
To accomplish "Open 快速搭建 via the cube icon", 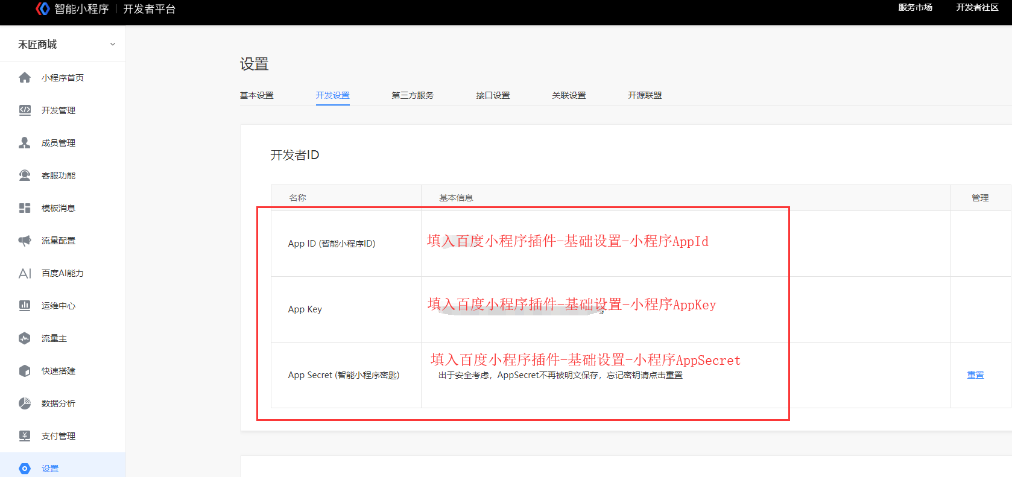I will coord(25,371).
